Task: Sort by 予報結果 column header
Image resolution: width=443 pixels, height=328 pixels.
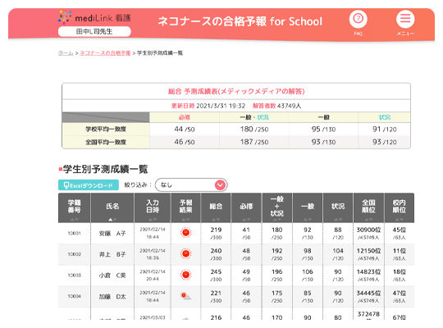Action: (185, 208)
